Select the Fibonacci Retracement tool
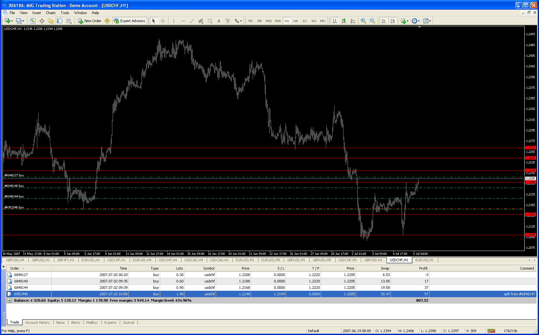The height and width of the screenshot is (335, 539). point(210,21)
